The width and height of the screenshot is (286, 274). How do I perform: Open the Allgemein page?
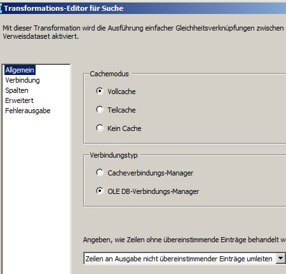coord(20,70)
